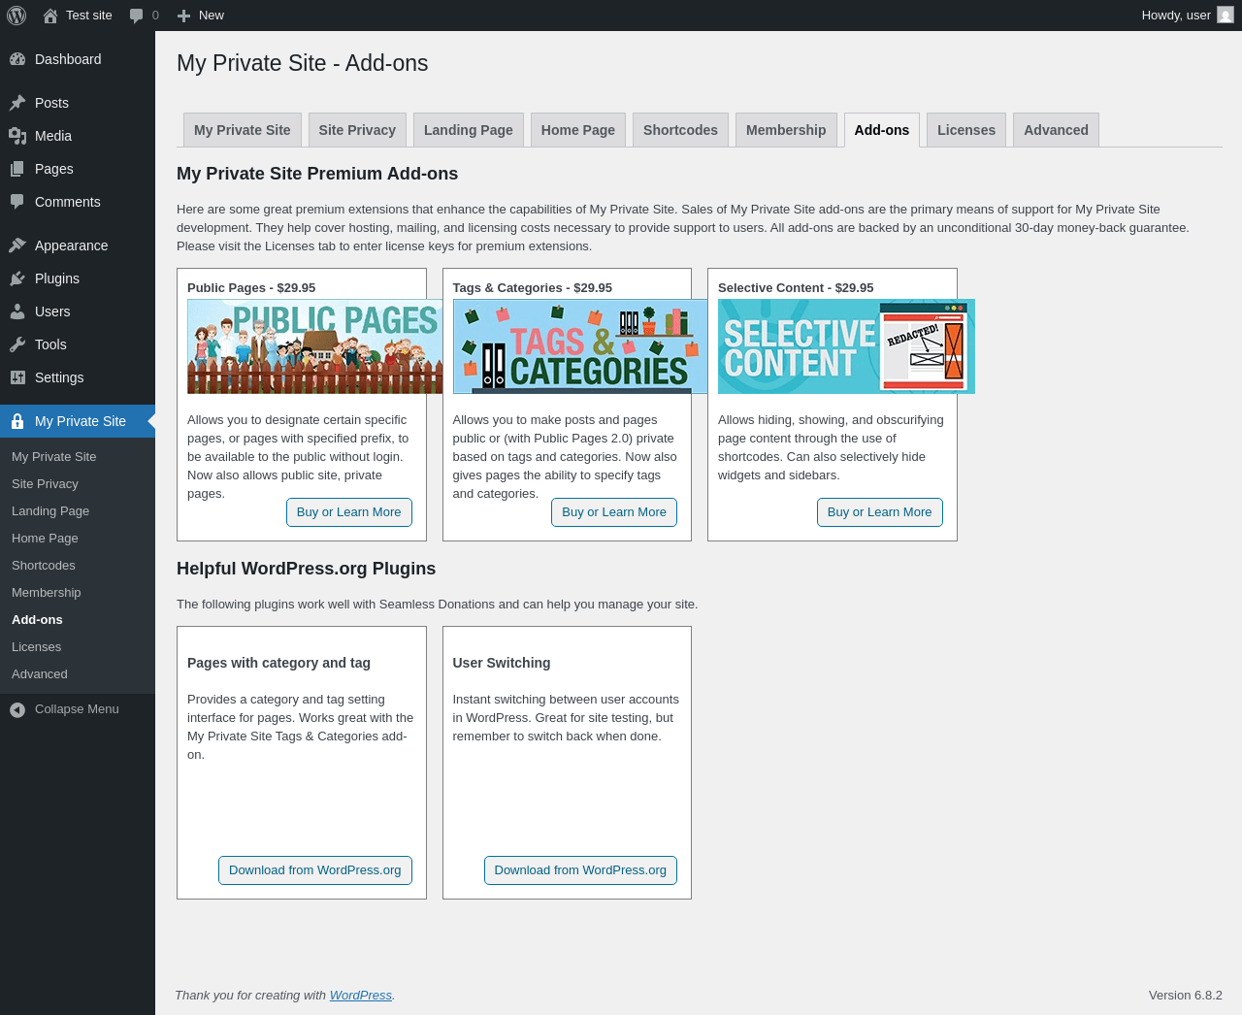This screenshot has width=1242, height=1015.
Task: Click the user avatar icon
Action: 1226,16
